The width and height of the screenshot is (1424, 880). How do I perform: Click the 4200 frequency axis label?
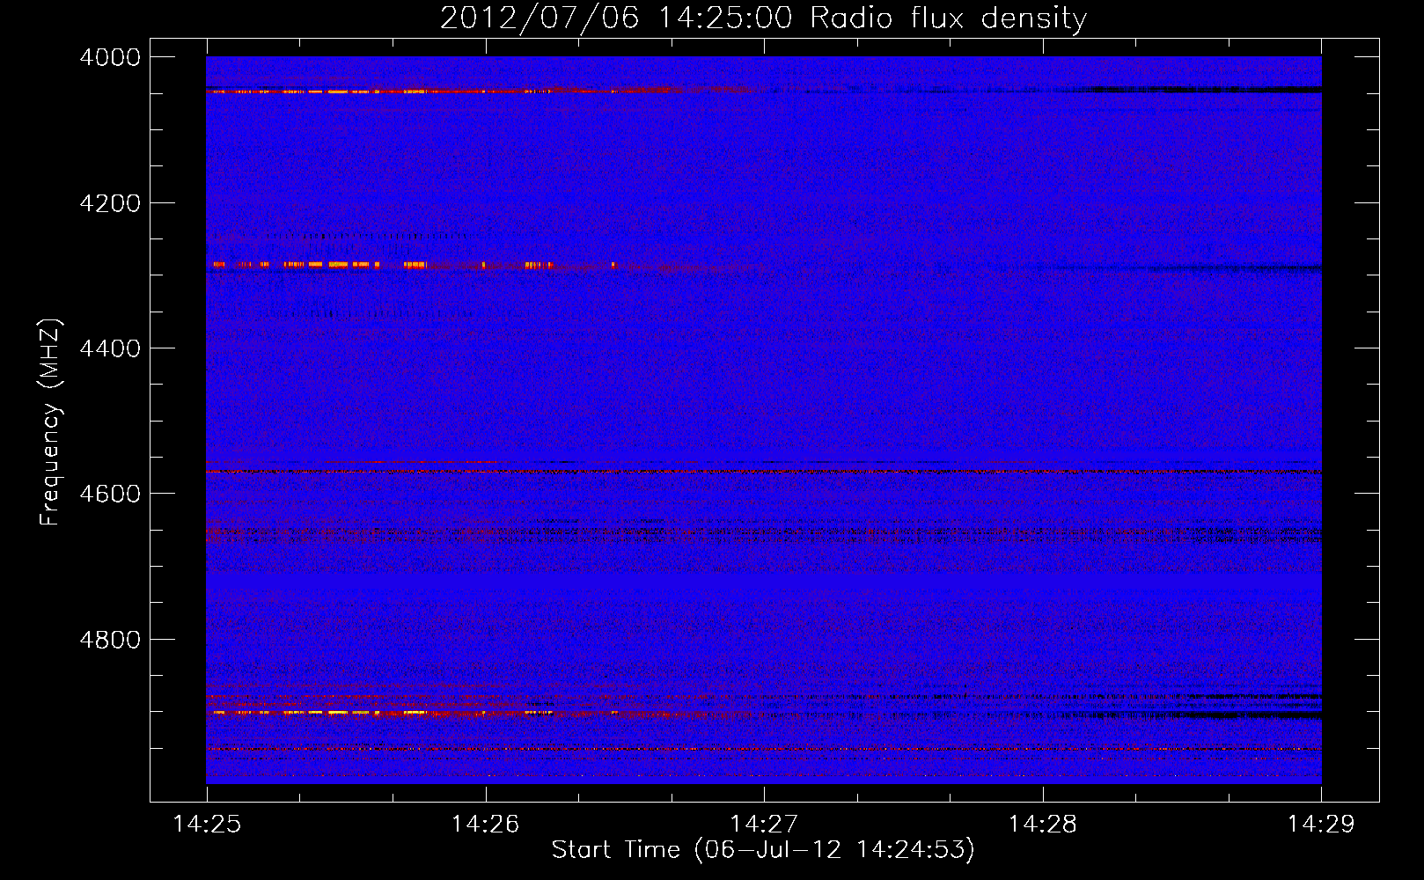point(110,203)
